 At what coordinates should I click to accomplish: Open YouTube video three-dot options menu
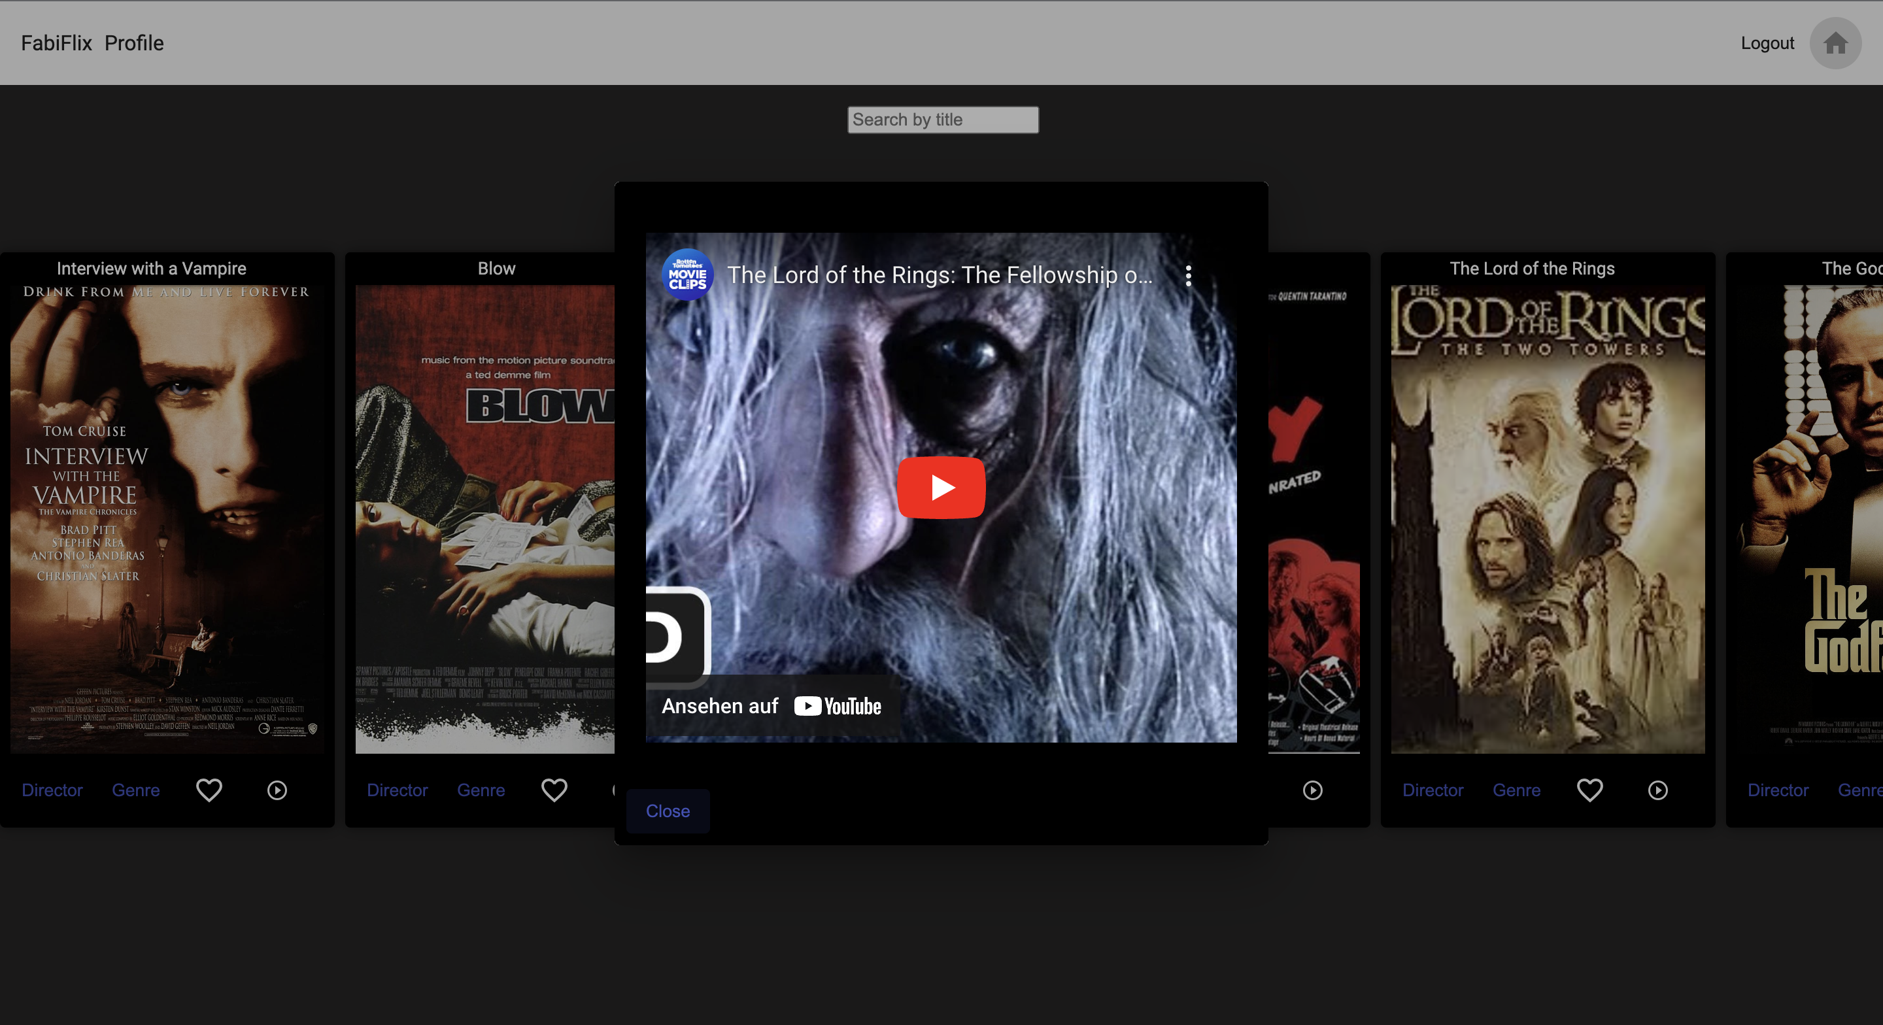point(1188,276)
